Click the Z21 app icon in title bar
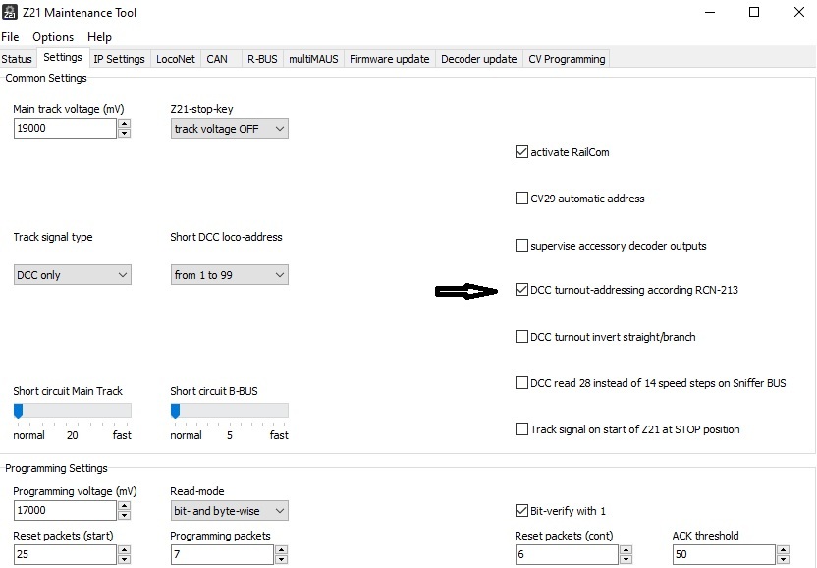 [x=10, y=12]
